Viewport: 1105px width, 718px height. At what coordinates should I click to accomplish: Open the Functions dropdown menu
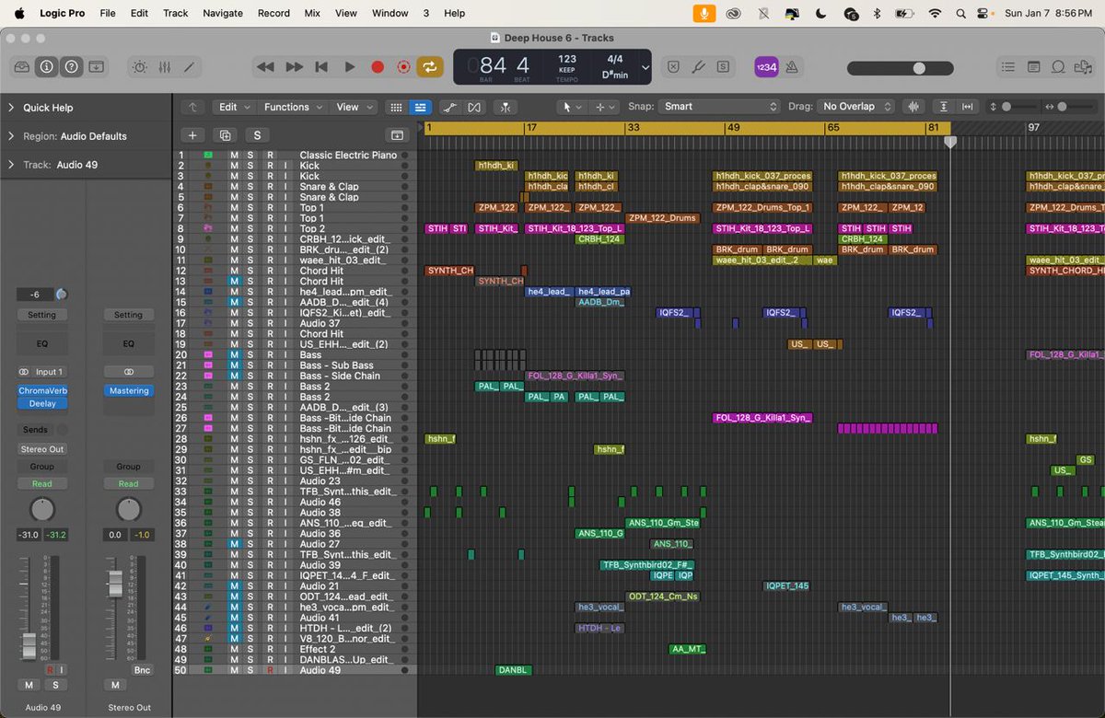point(292,107)
